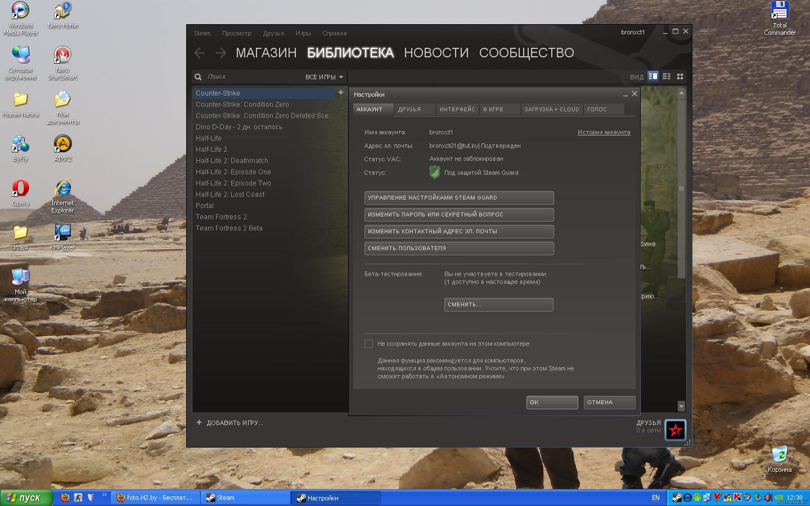The image size is (810, 506).
Task: Click ОТМЕНА to cancel settings
Action: point(609,403)
